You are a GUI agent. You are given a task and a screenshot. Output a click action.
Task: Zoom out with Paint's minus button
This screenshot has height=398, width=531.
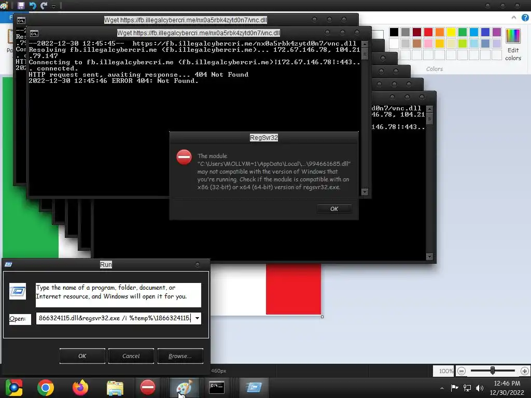(461, 371)
